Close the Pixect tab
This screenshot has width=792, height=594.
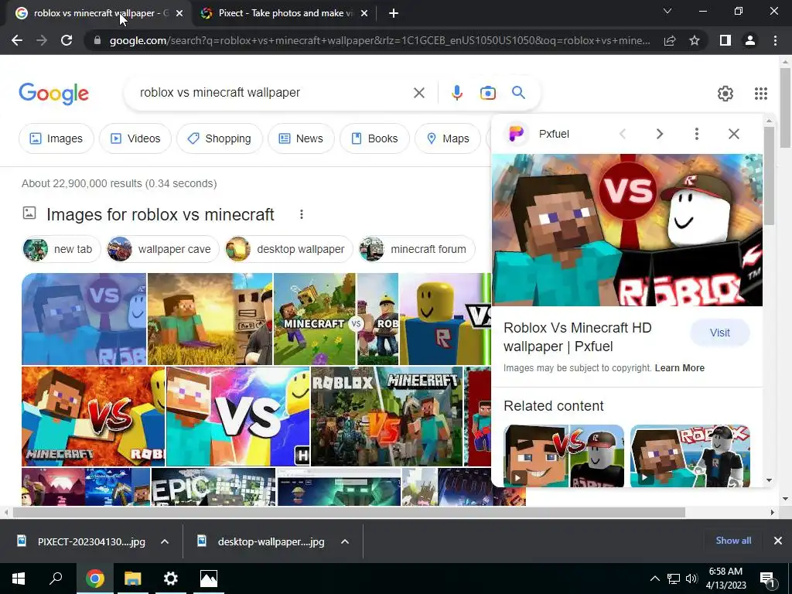coord(364,13)
